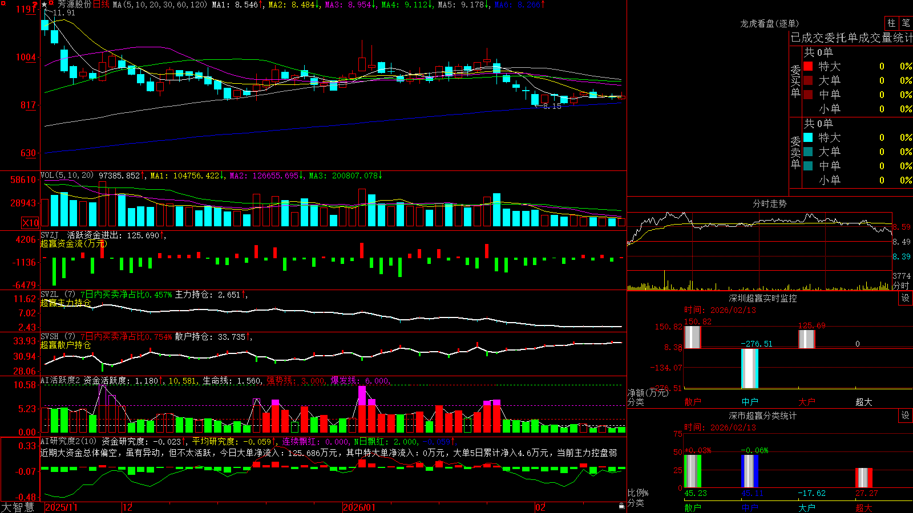Click the star favorite icon beside 芳源股份

44,5
